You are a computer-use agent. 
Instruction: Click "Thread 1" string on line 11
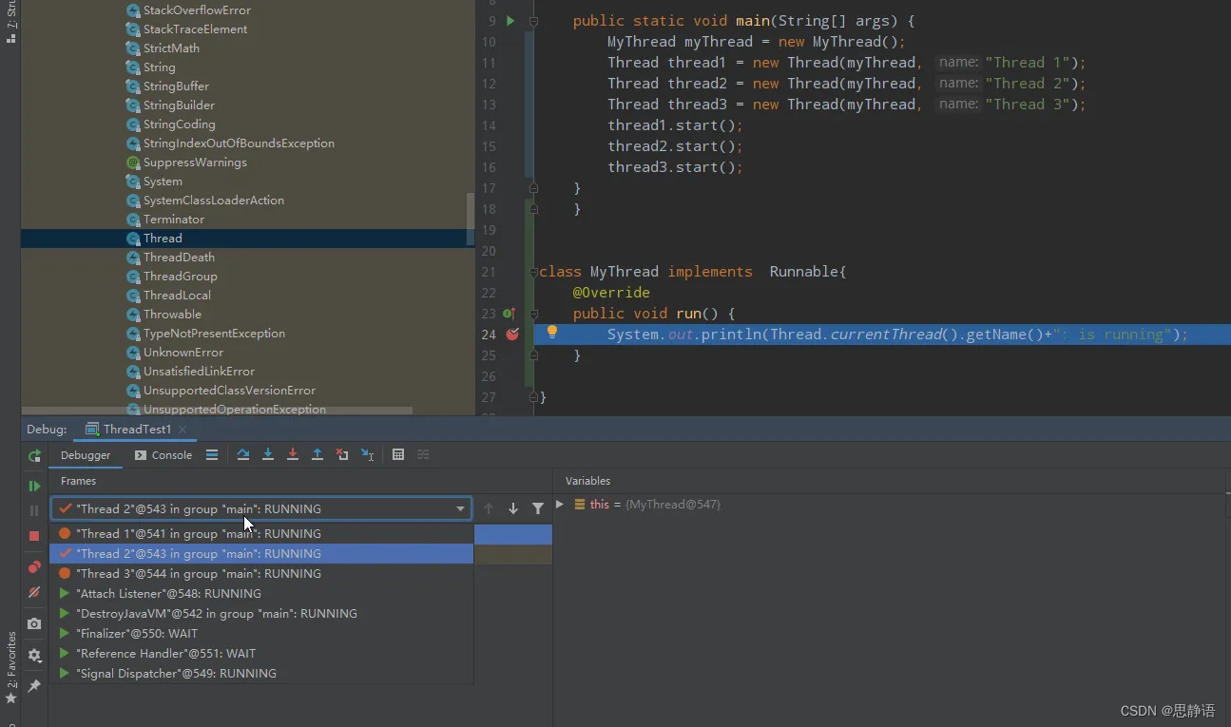pos(1029,63)
